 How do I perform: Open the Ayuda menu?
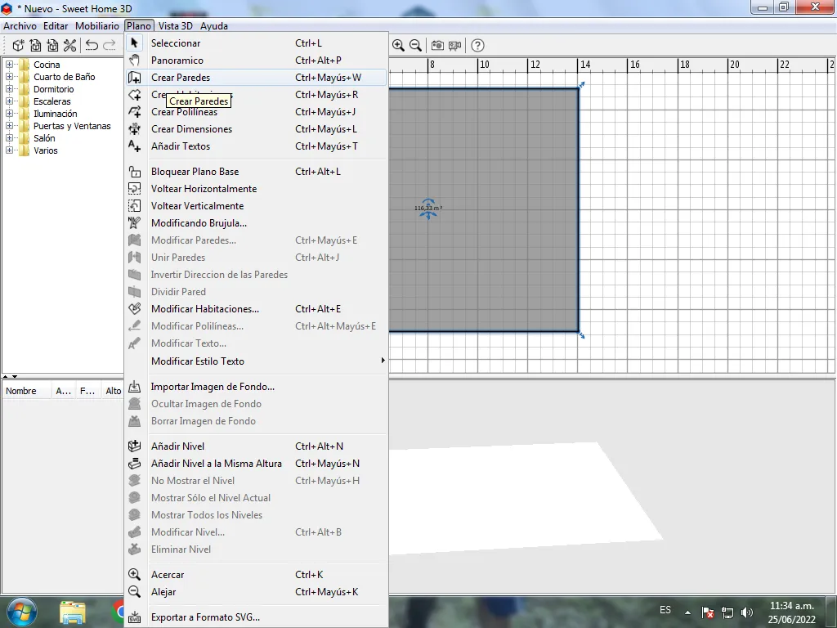(x=214, y=25)
